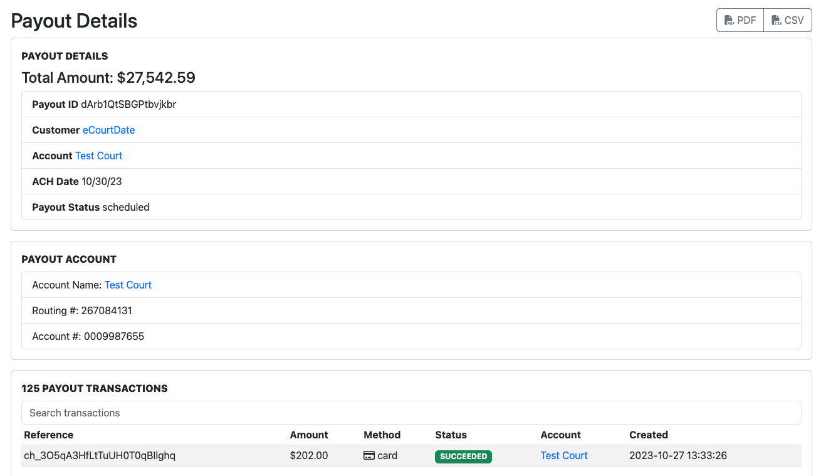Click the Amount column header
Image resolution: width=821 pixels, height=476 pixels.
click(308, 435)
